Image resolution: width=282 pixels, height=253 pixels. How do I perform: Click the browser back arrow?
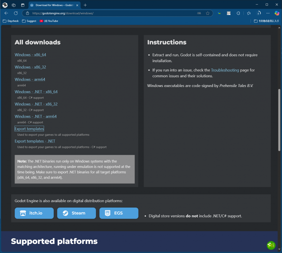pyautogui.click(x=6, y=13)
